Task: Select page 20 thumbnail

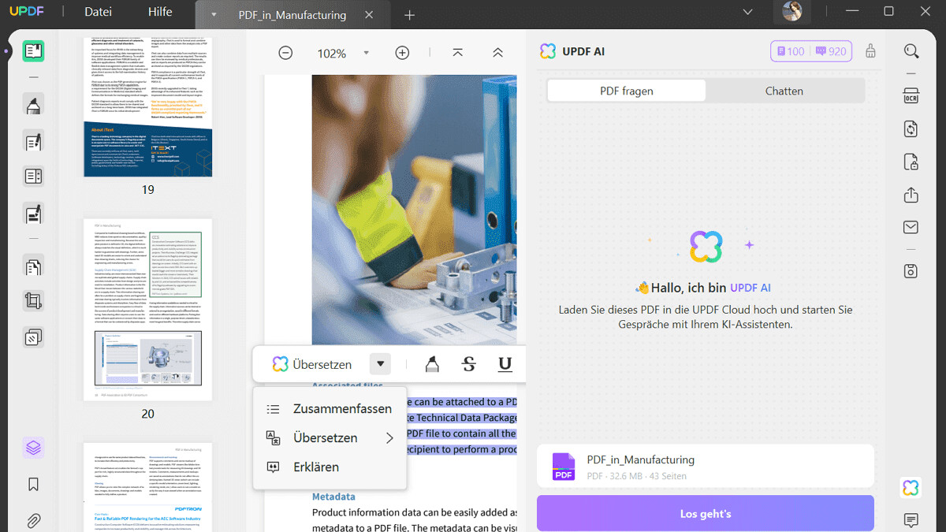Action: [x=147, y=309]
